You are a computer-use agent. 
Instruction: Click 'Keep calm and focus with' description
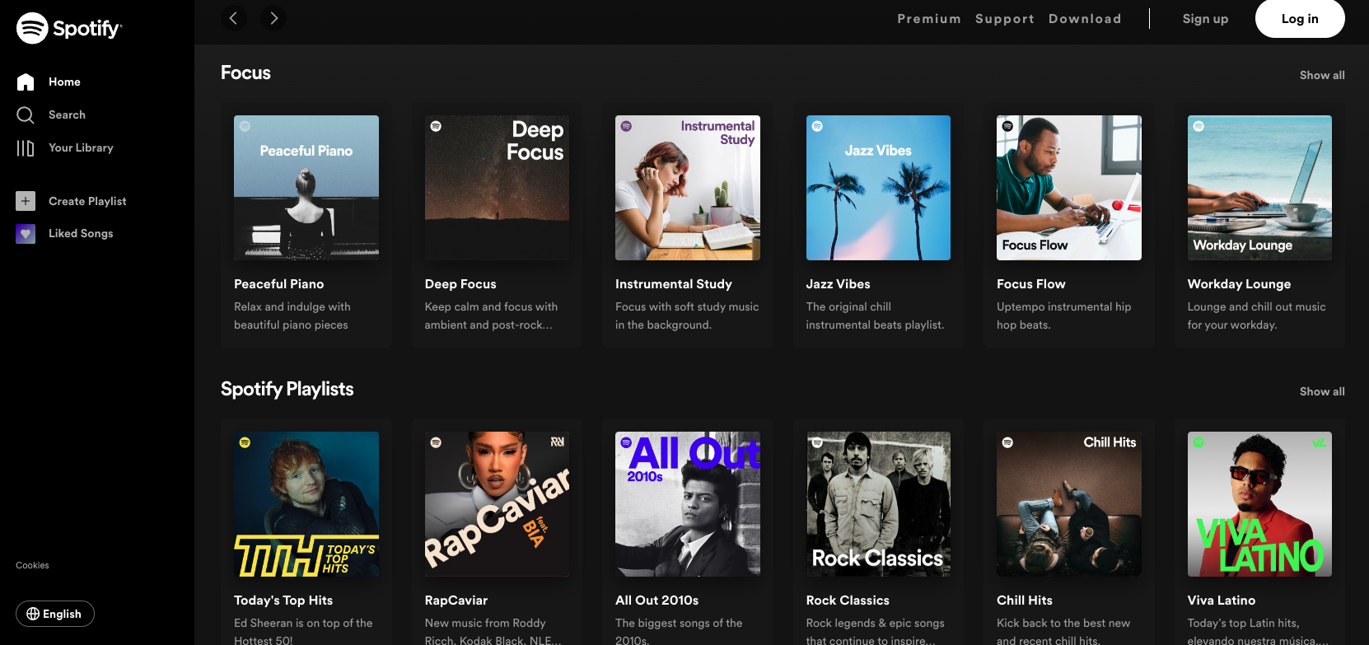[491, 306]
